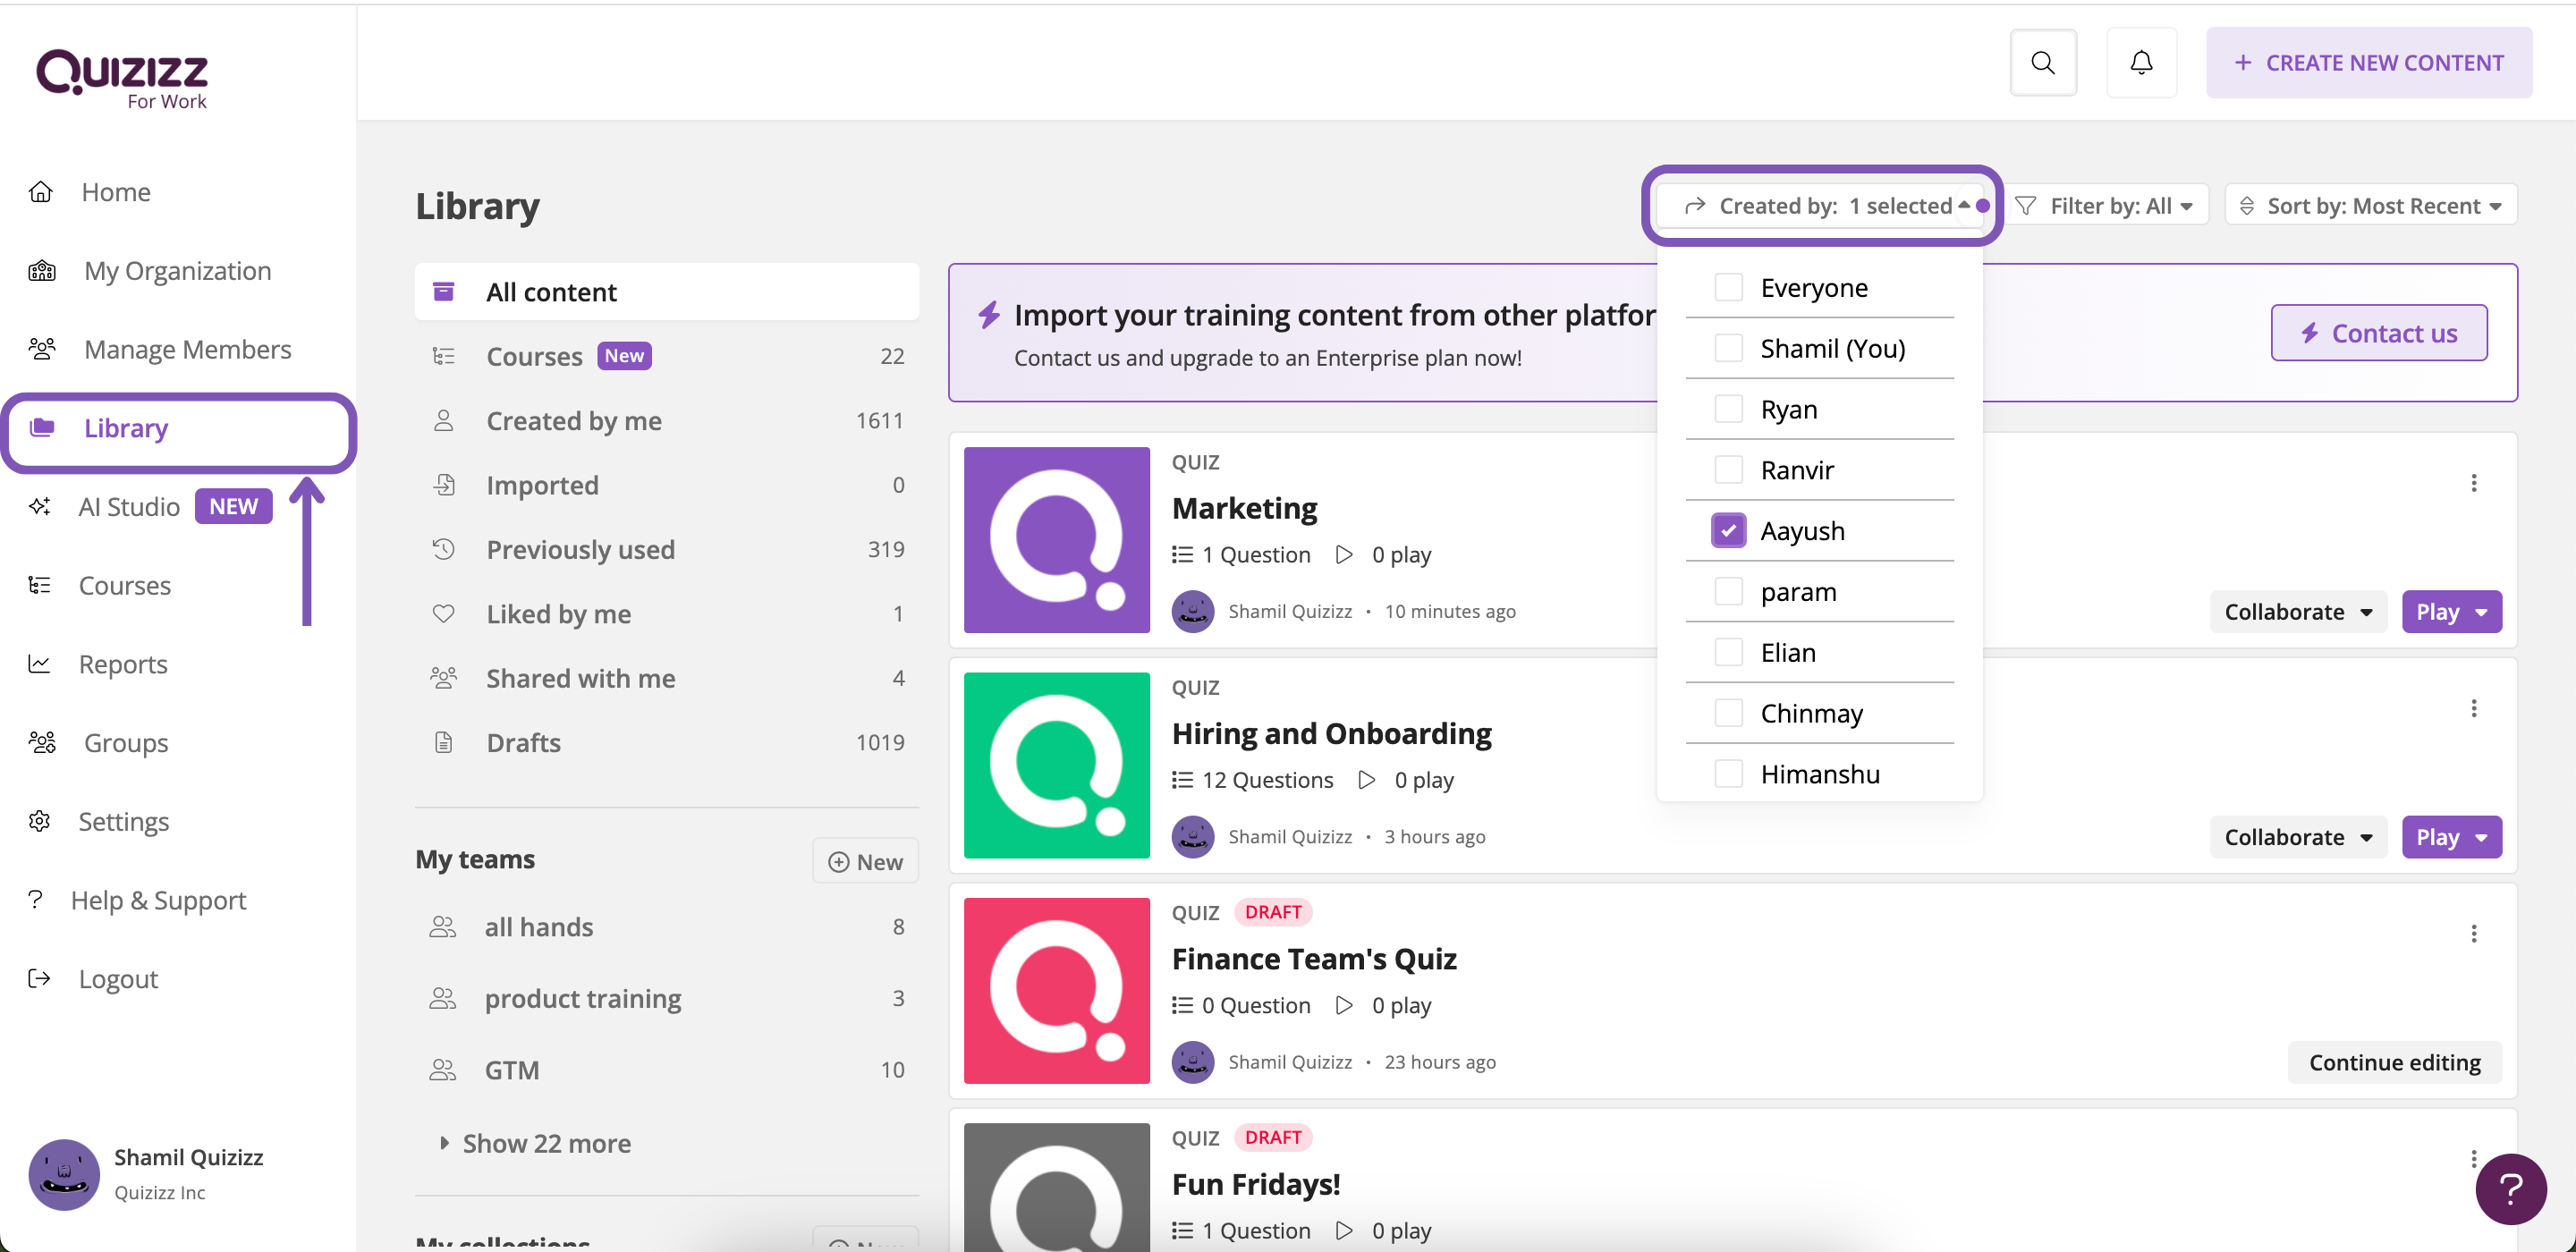Image resolution: width=2576 pixels, height=1252 pixels.
Task: Click the Imported file icon
Action: [443, 485]
